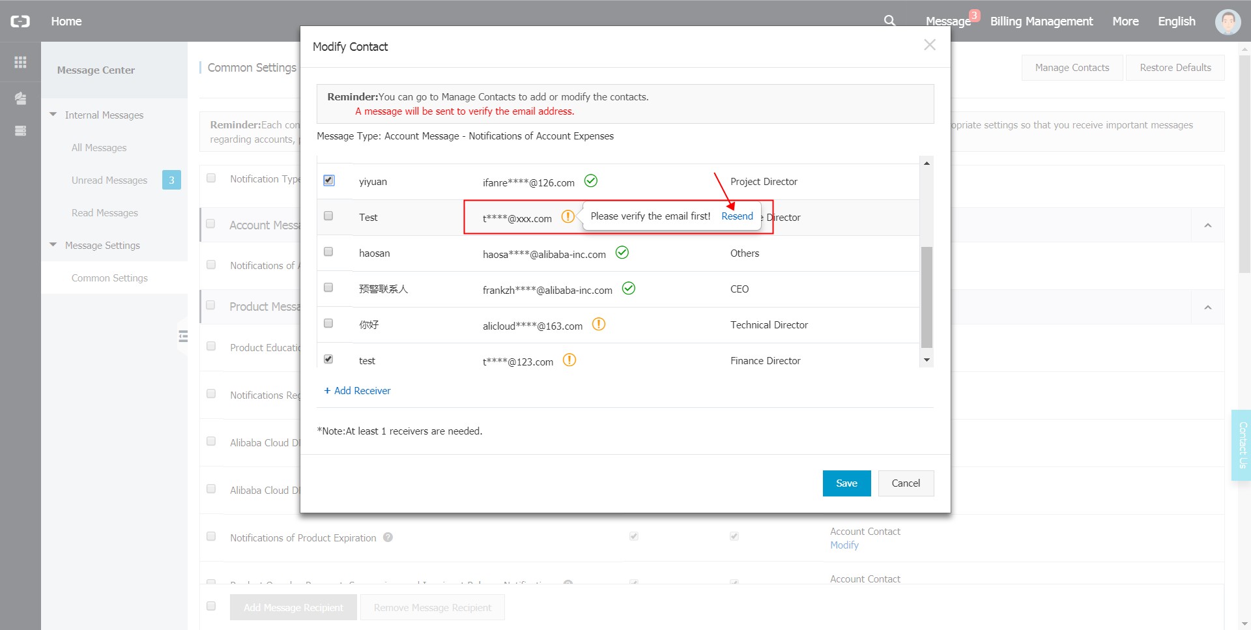Click the warning icon beside t****@xxx.com

tap(568, 216)
